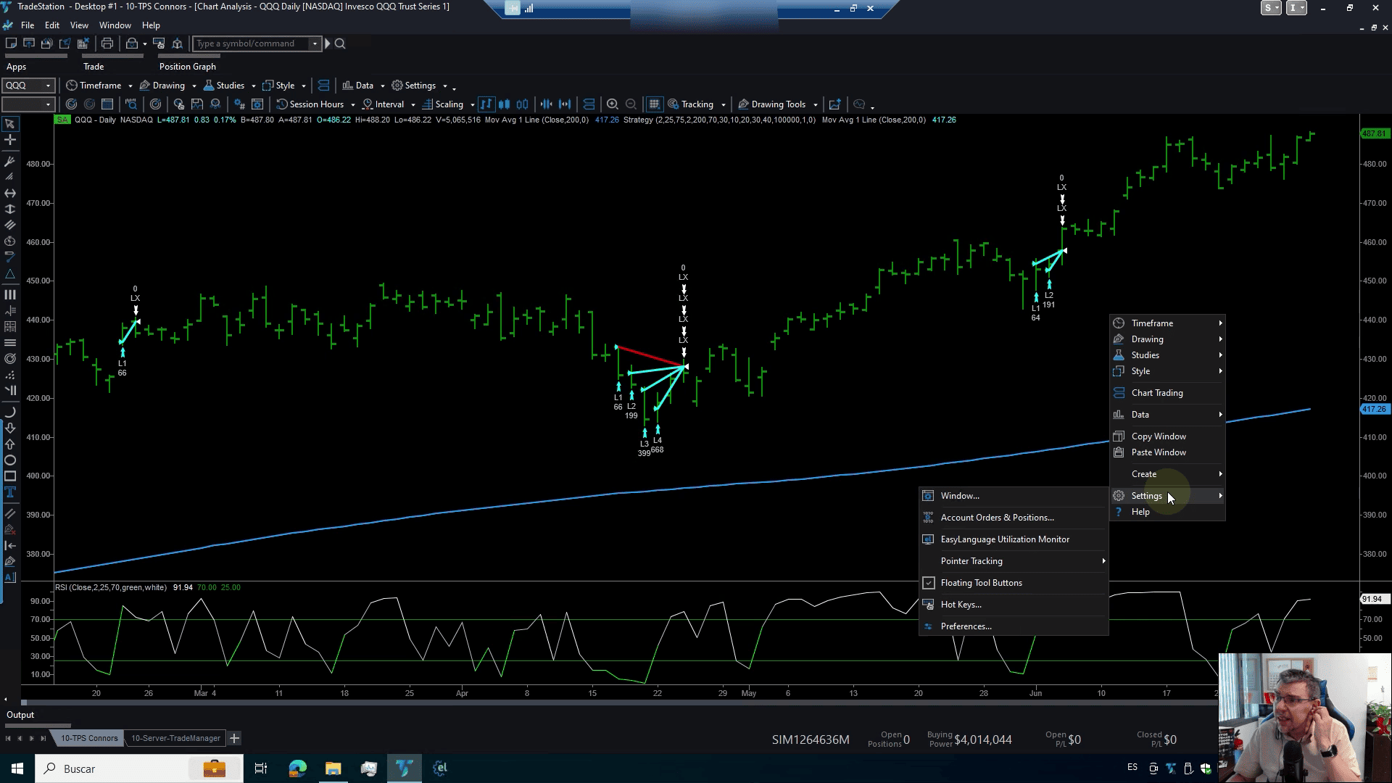The width and height of the screenshot is (1392, 783).
Task: Click the Windows Start button
Action: coord(17,768)
